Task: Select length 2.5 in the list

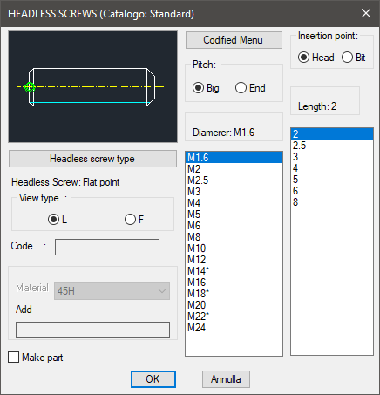Action: tap(332, 146)
